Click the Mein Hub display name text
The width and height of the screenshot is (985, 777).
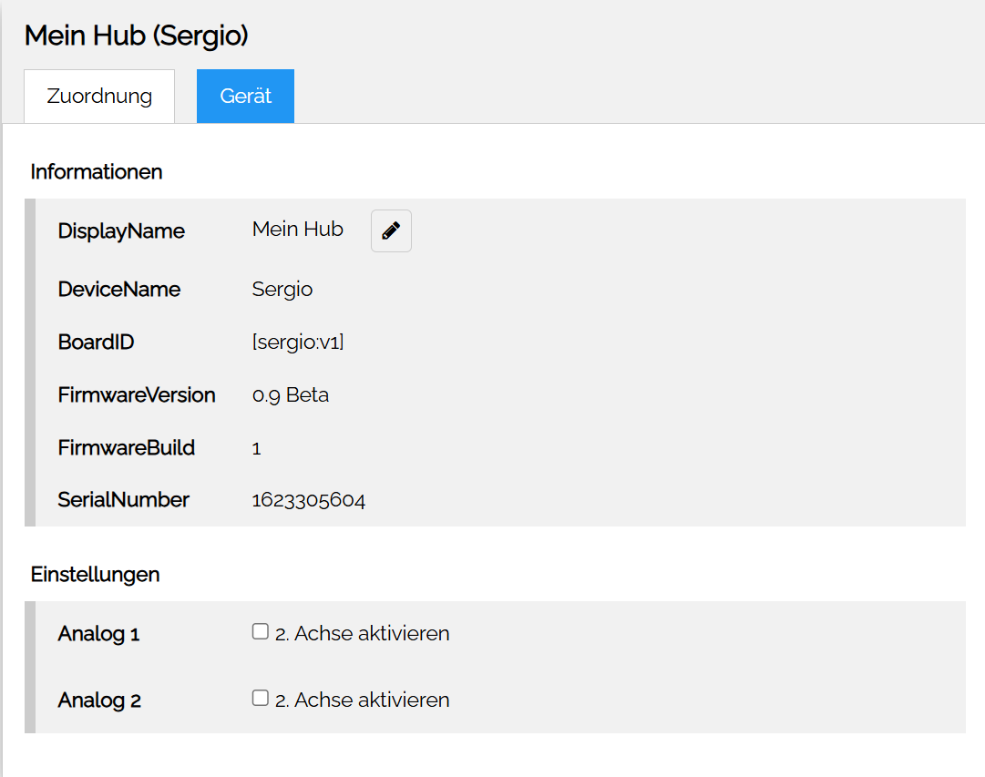click(297, 229)
